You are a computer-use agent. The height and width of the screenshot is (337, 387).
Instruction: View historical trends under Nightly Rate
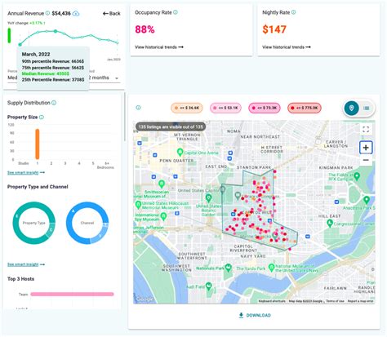[x=287, y=47]
